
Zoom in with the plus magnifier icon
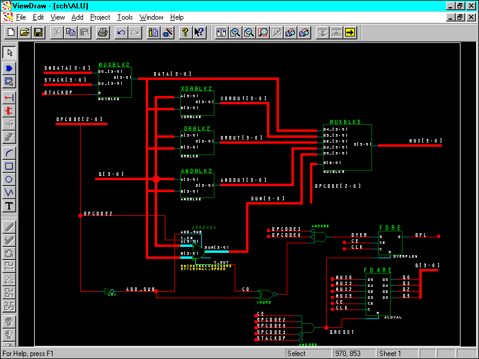(x=235, y=32)
